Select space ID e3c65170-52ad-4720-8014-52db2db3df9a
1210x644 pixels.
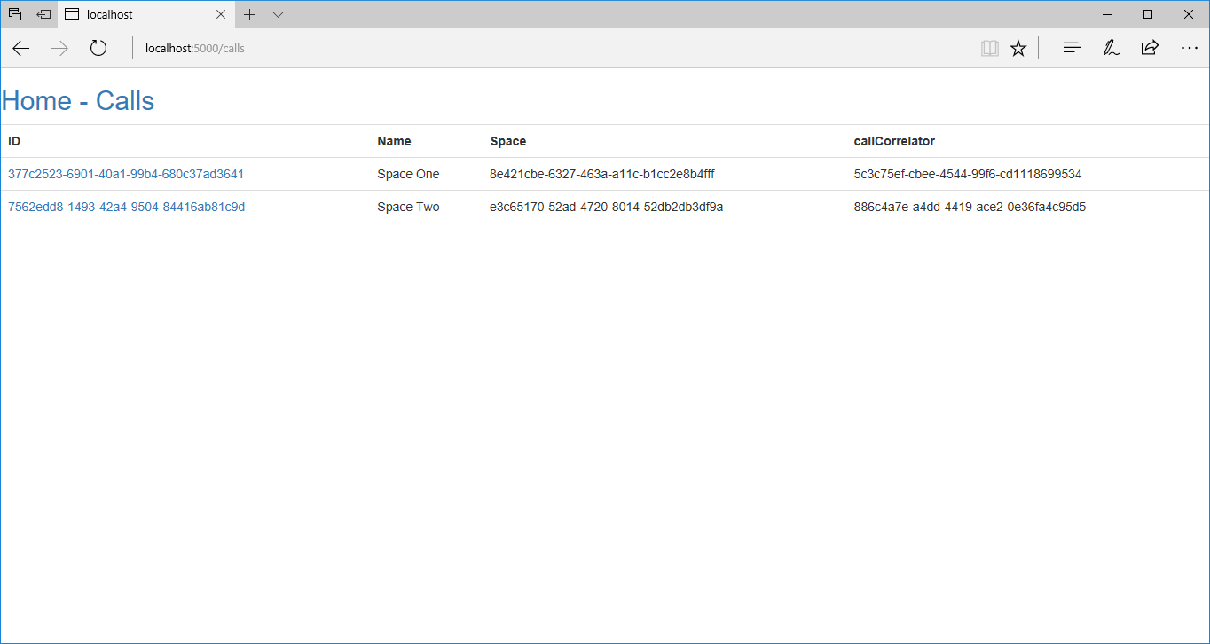coord(606,208)
